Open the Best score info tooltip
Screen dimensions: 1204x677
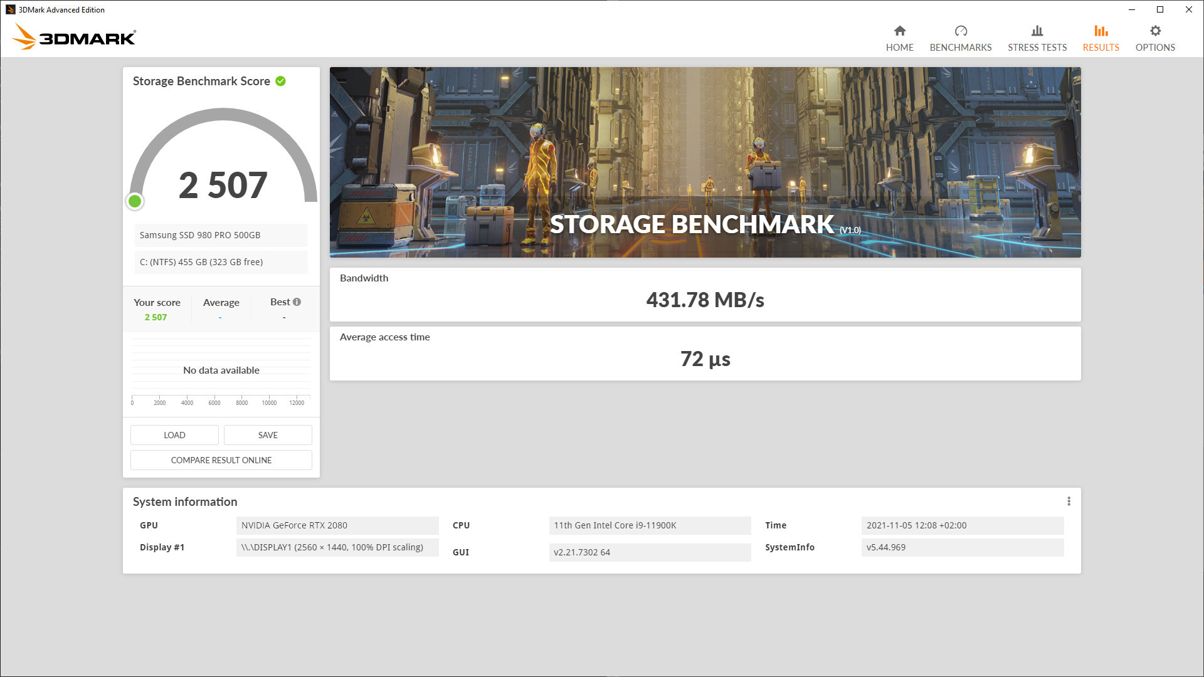[297, 302]
